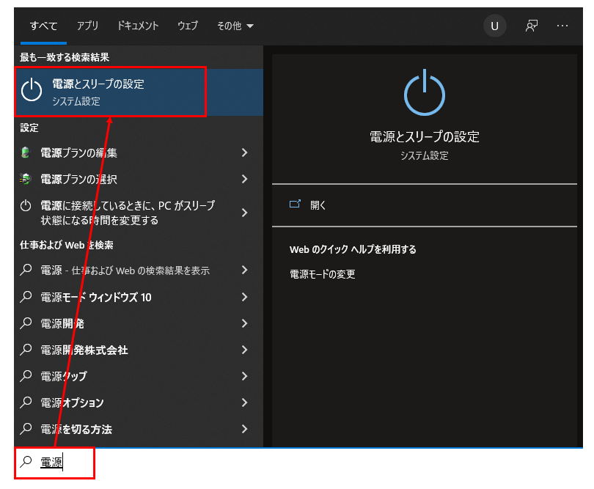The height and width of the screenshot is (489, 594).
Task: Expand chevron for 電源プランの選択
Action: coord(244,179)
